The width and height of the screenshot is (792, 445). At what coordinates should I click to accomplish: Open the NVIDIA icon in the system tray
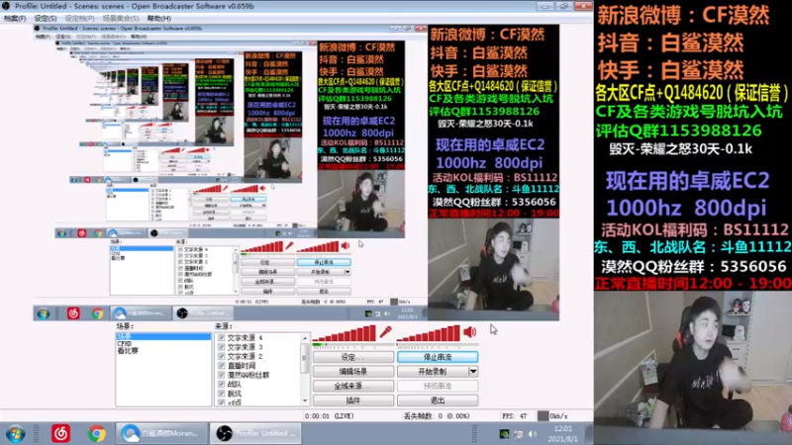click(x=504, y=434)
